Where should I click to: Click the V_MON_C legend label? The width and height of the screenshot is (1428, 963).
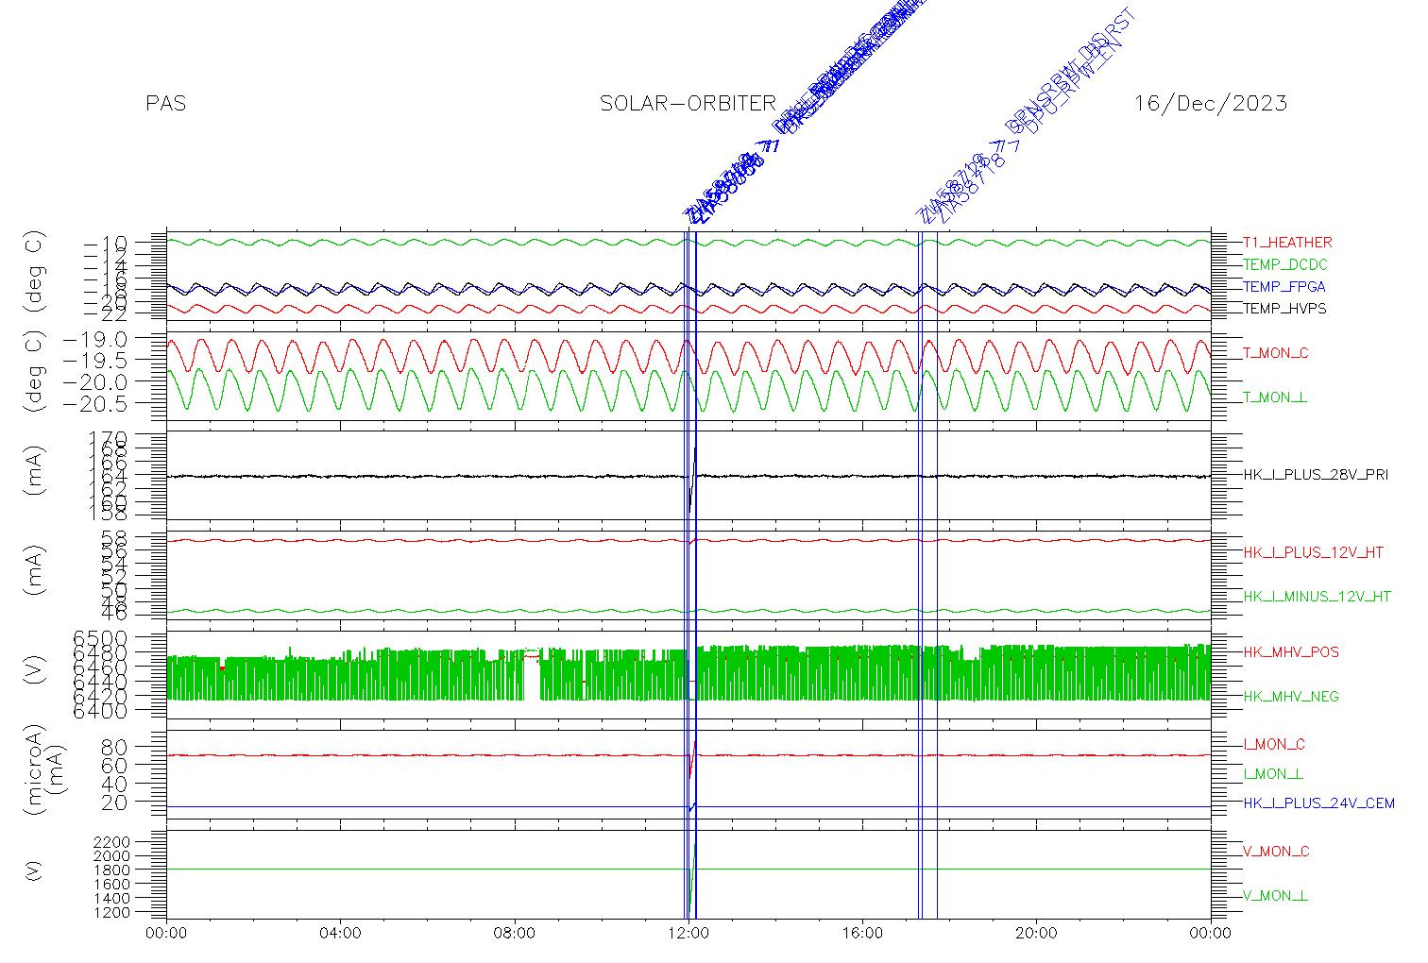pos(1276,852)
